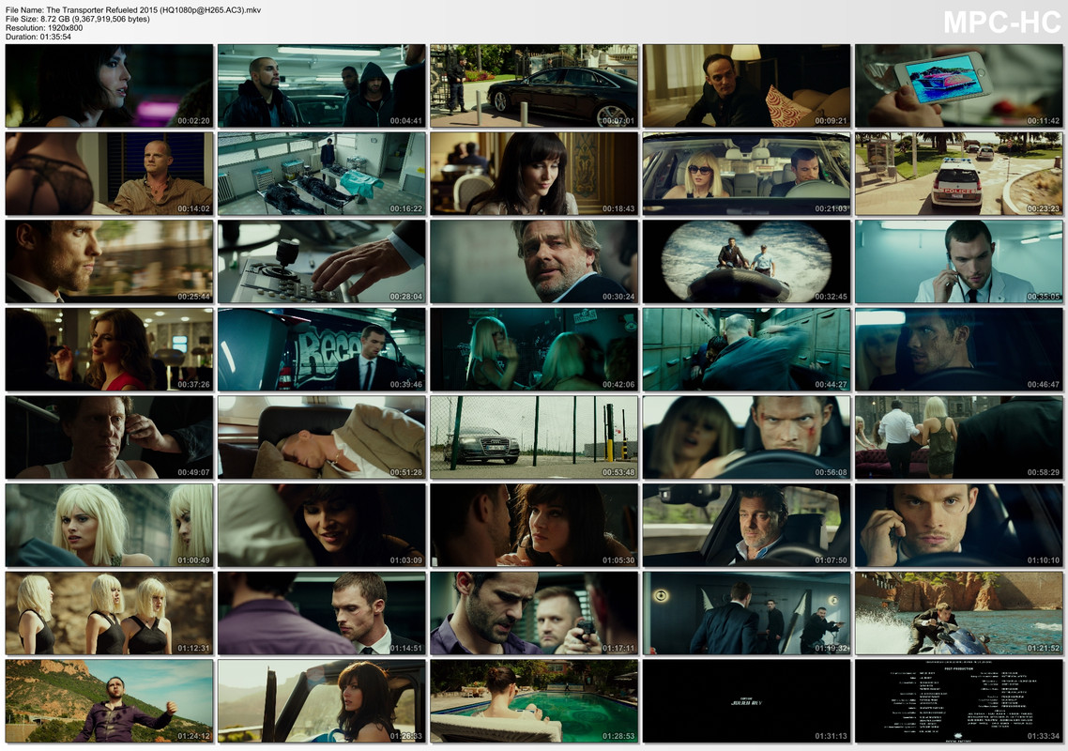The height and width of the screenshot is (751, 1068).
Task: Select the frame at 00:04:41
Action: 322,85
